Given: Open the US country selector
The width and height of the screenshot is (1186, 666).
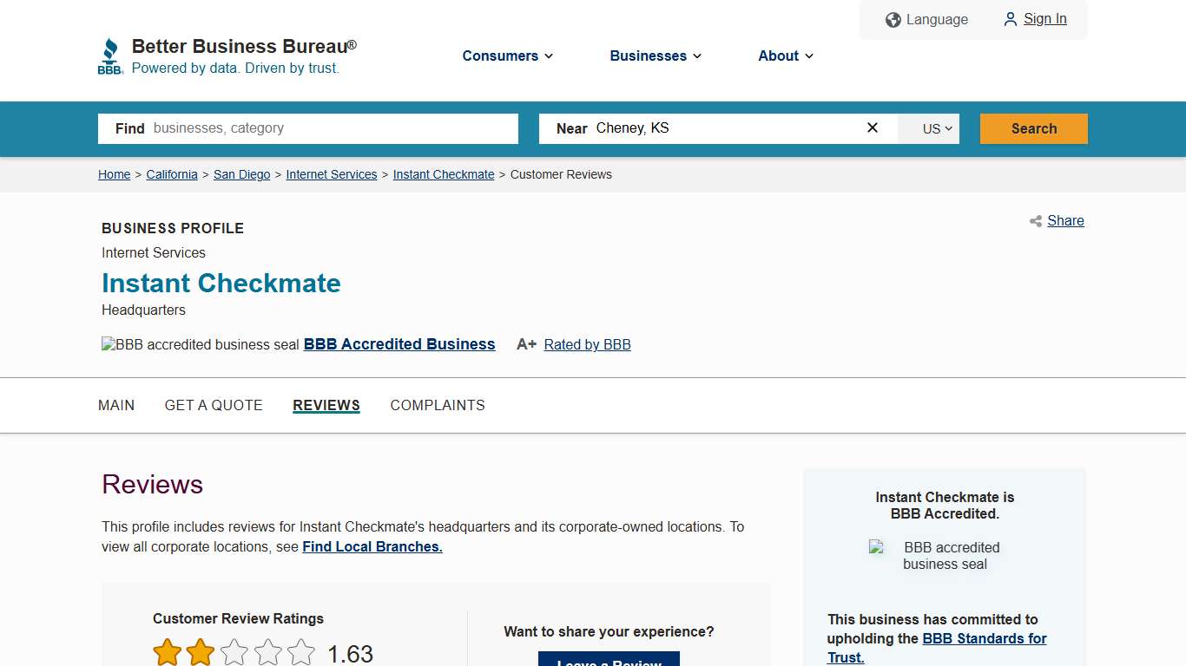Looking at the screenshot, I should pos(928,127).
